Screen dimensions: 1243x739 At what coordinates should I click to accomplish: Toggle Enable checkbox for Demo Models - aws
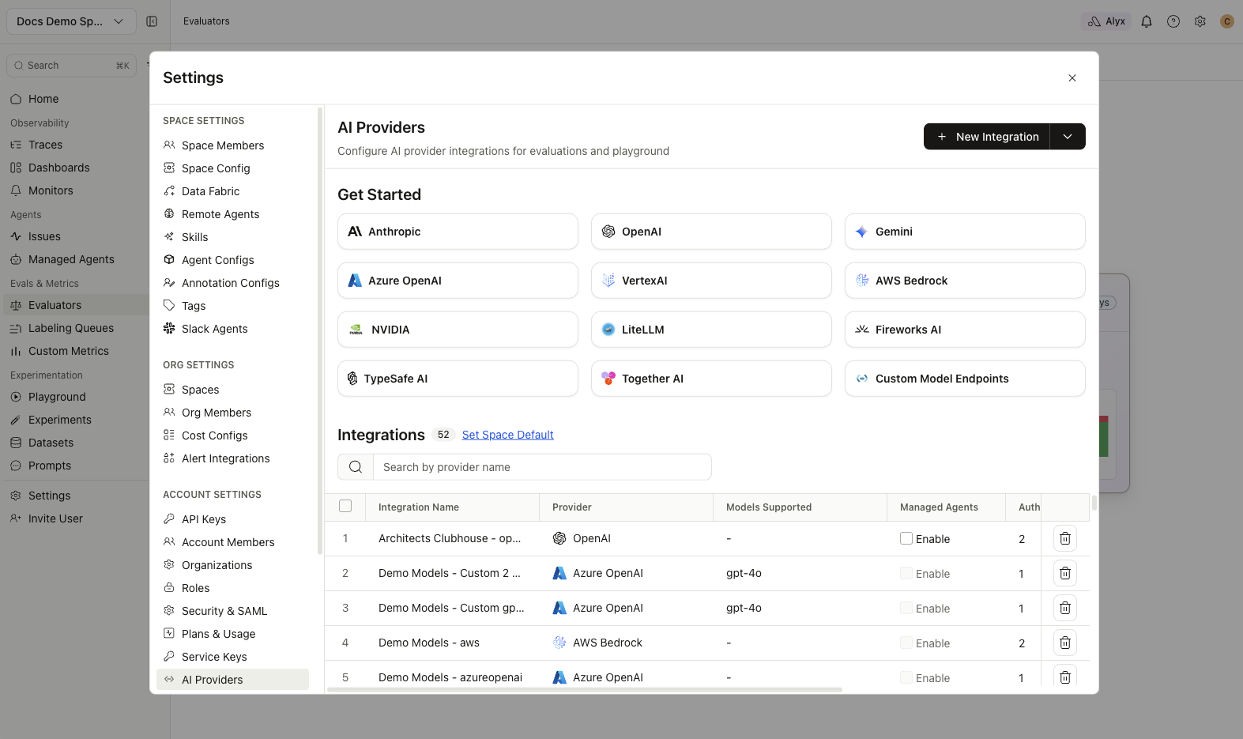[906, 643]
